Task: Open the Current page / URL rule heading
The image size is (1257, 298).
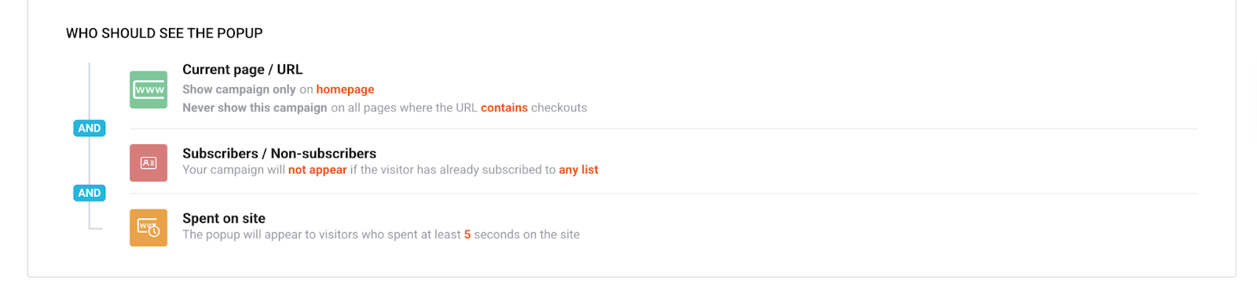Action: (x=242, y=69)
